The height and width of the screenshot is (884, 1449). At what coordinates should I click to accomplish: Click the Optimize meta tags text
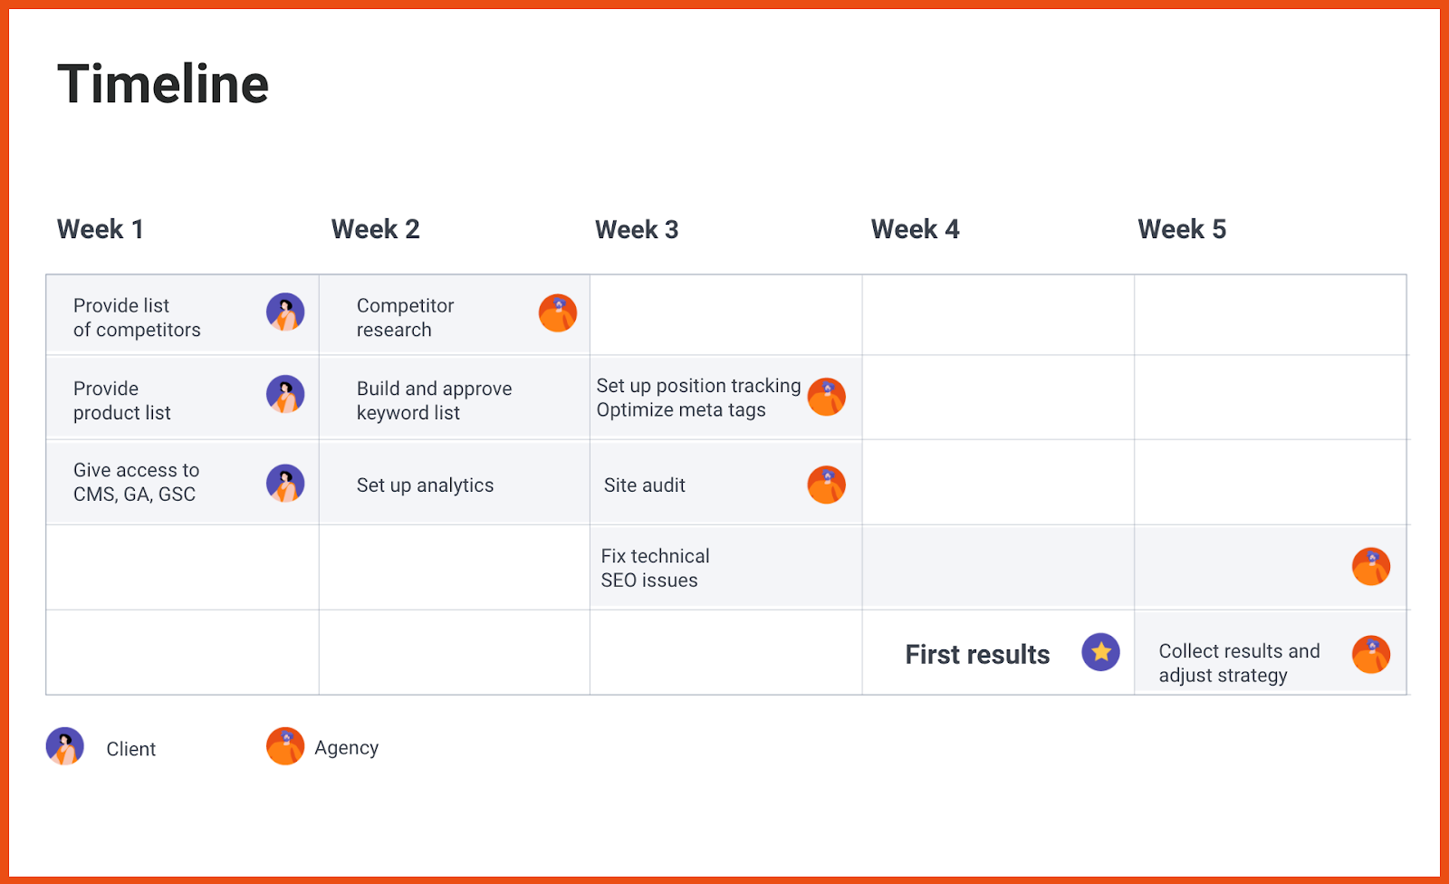(x=681, y=410)
